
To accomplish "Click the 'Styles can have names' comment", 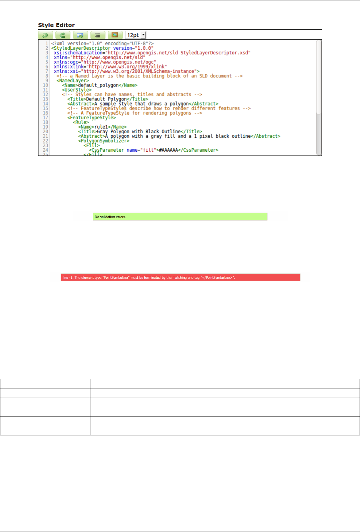I will [132, 94].
